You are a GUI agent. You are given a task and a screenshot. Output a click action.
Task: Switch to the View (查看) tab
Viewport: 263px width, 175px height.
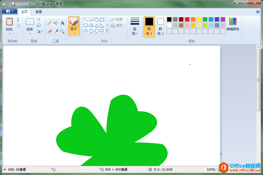[39, 12]
